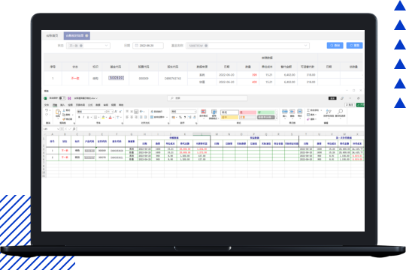Viewport: 406px width, 270px height.
Task: Open Sort & Filter
Action: [329, 113]
